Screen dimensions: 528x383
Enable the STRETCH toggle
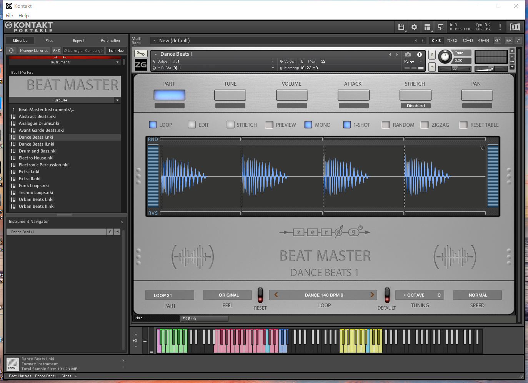coord(230,124)
